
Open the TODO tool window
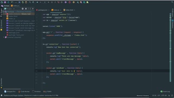[x=47, y=91]
